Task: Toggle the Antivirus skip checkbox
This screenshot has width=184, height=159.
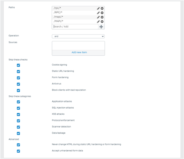Action: (19, 84)
